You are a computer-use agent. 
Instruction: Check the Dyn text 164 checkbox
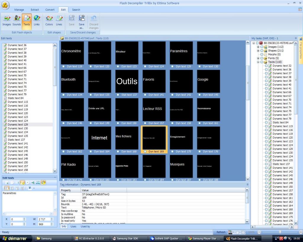tap(91, 152)
